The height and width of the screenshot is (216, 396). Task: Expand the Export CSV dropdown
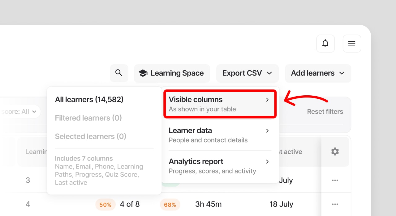pyautogui.click(x=247, y=73)
